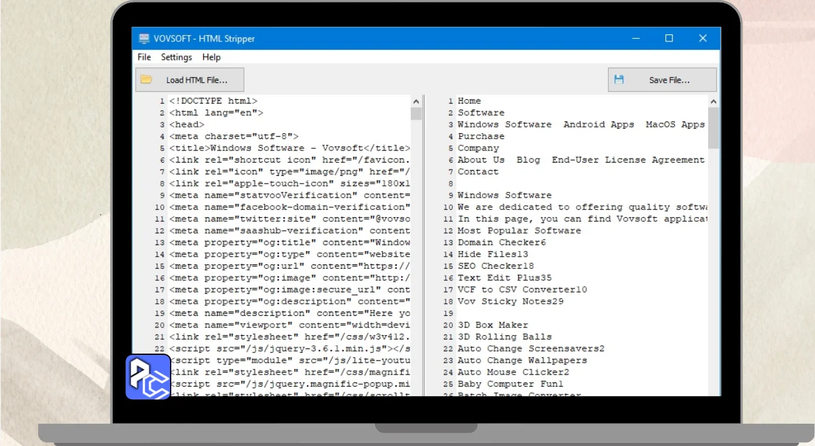Click the Domain Checker6 line
The width and height of the screenshot is (815, 446).
point(502,242)
